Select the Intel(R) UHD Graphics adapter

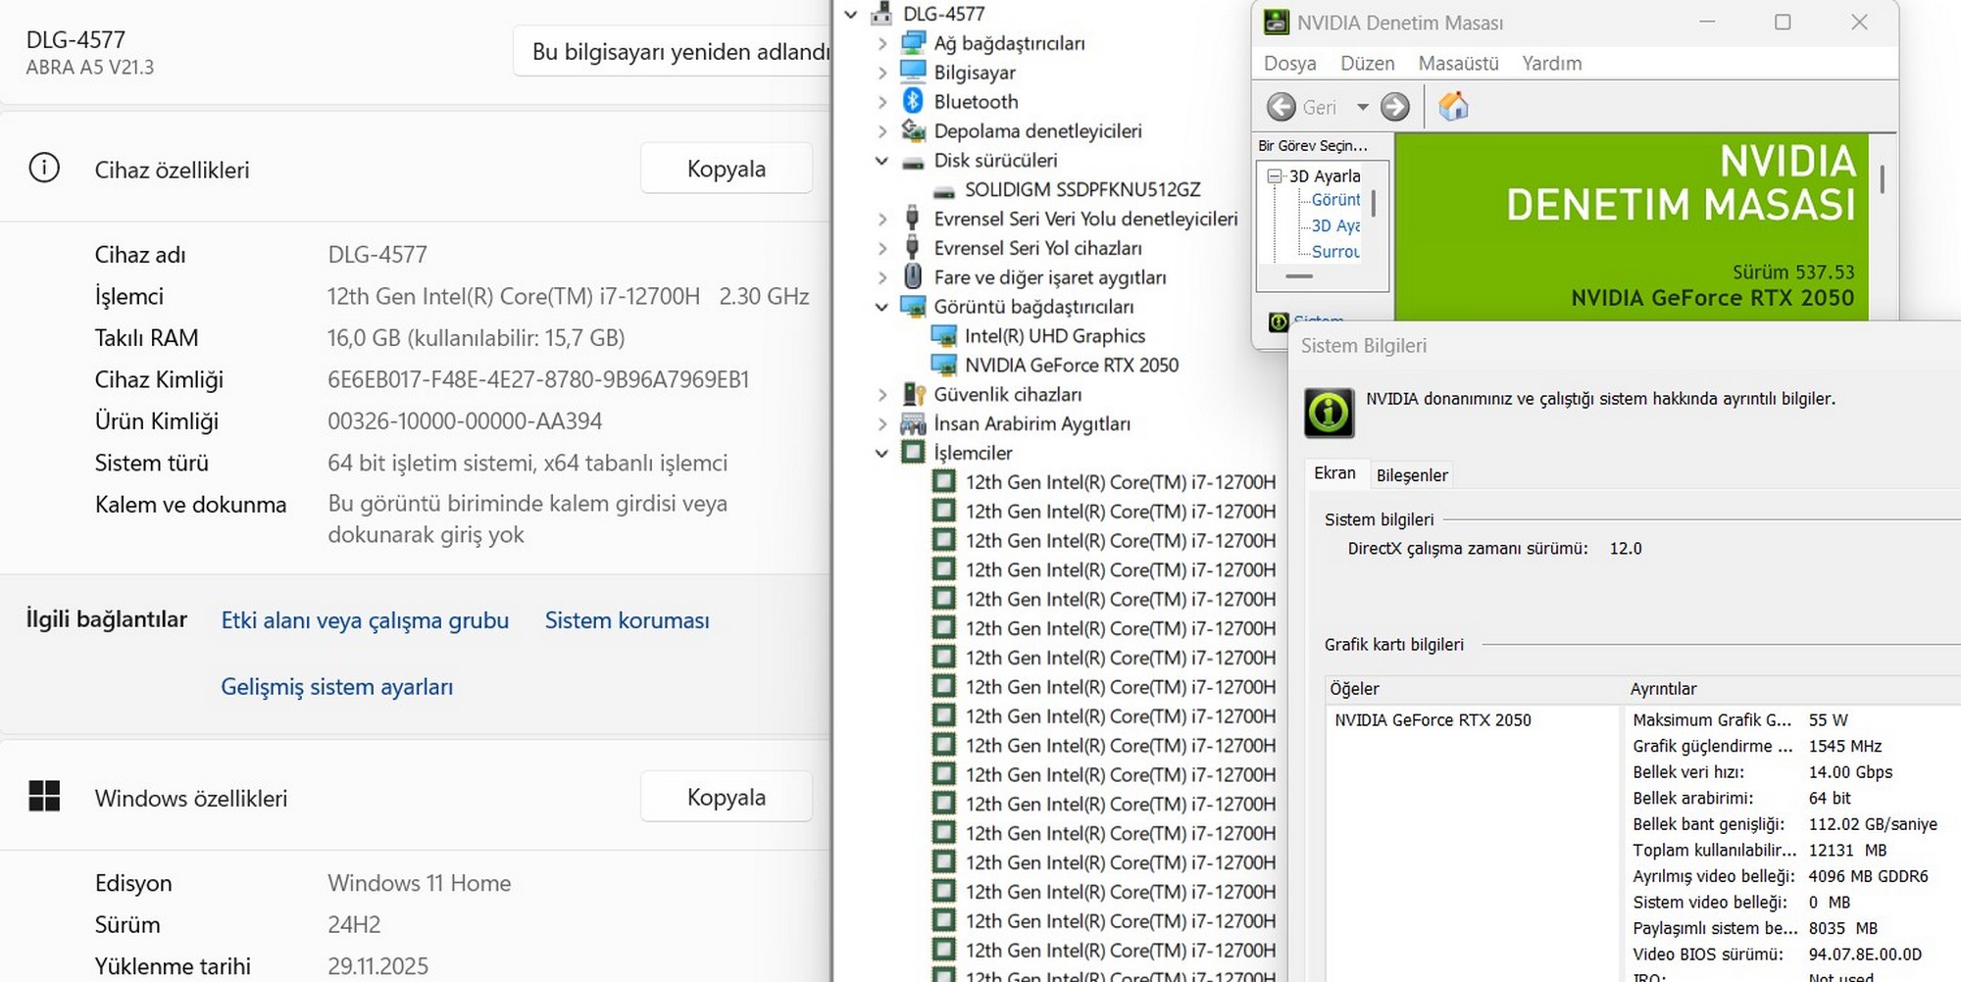(x=1054, y=336)
